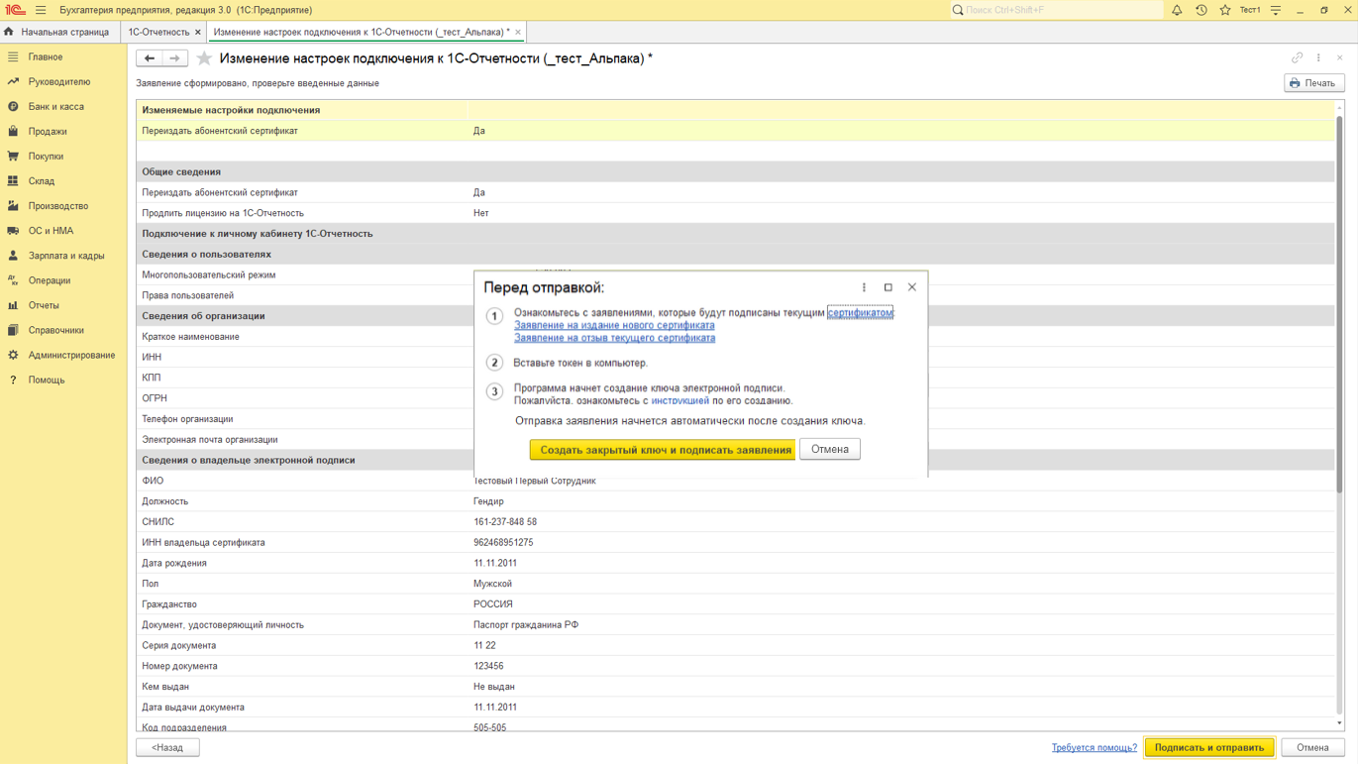Navigate back with the left arrow button
This screenshot has height=764, width=1358.
tap(150, 58)
